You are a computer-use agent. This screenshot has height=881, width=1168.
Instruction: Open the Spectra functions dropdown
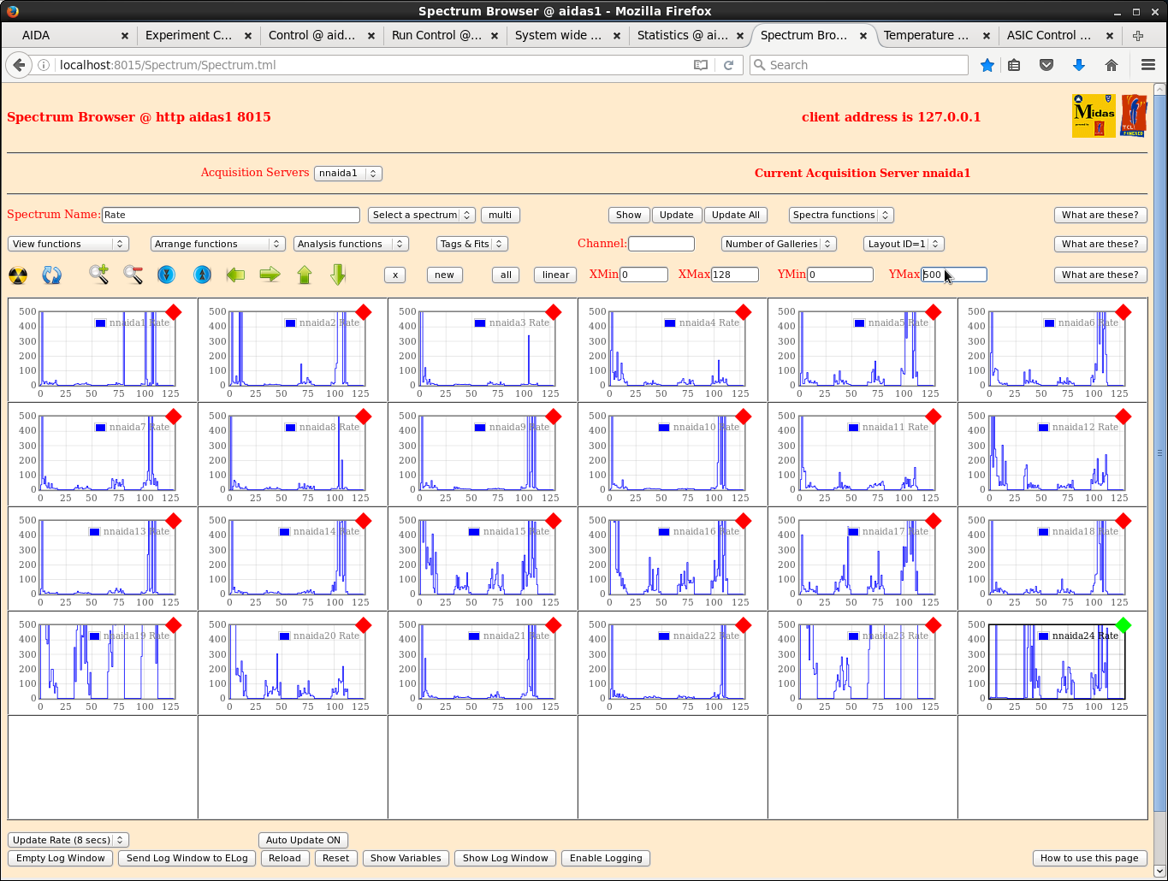[840, 215]
